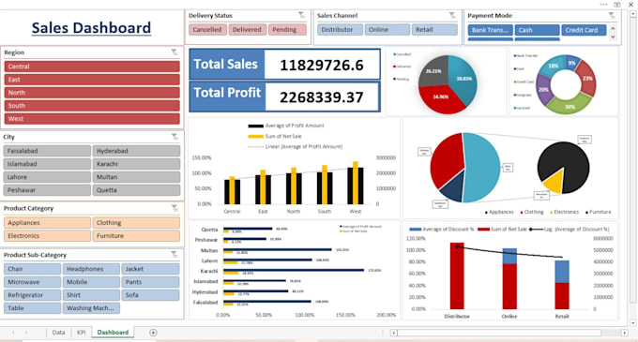This screenshot has height=342, width=638.
Task: Switch to the KPI sheet tab
Action: tap(81, 333)
